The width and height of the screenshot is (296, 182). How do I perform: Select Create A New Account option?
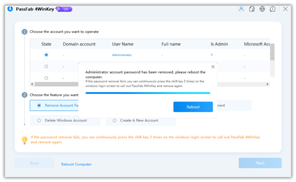[x=141, y=121]
